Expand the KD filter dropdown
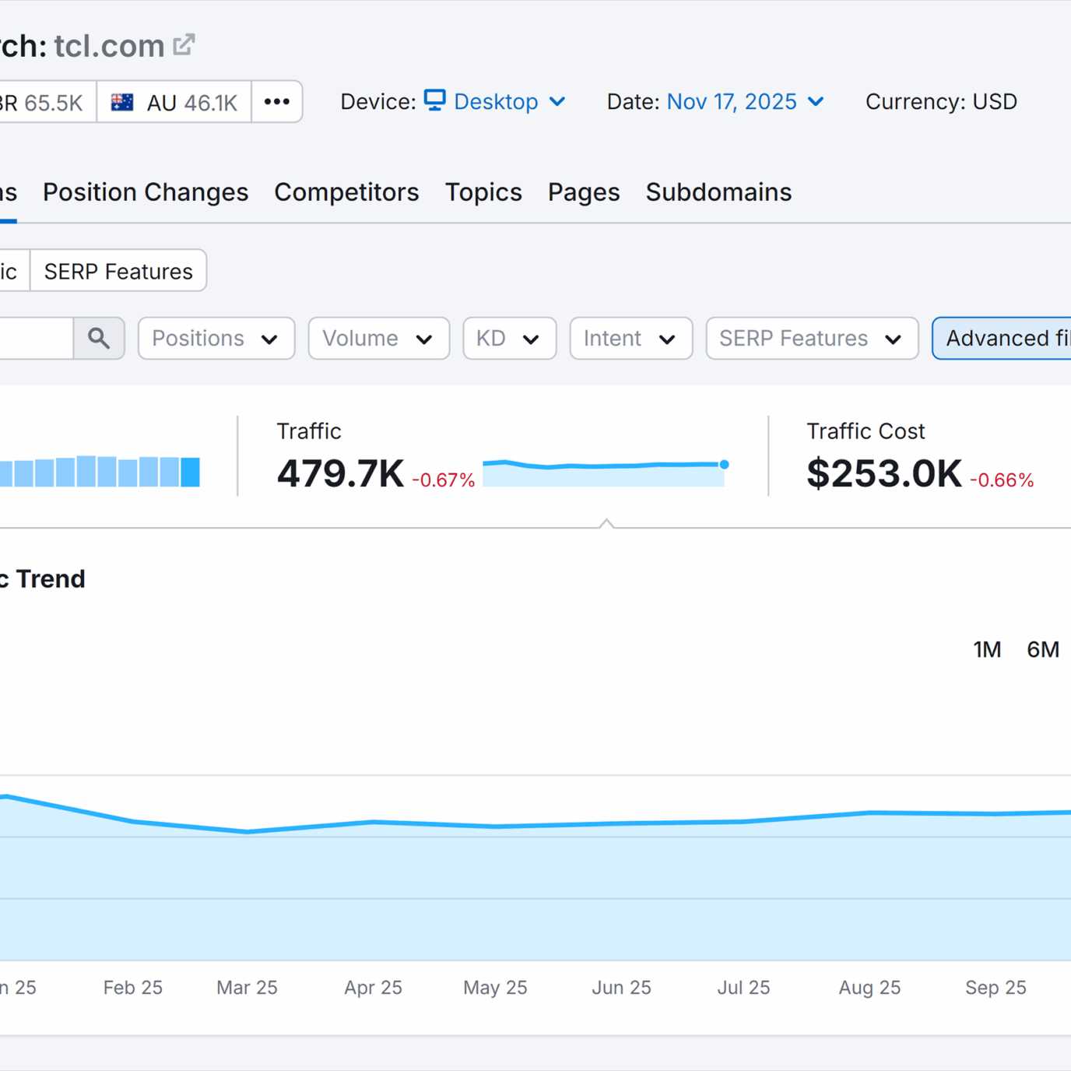This screenshot has width=1071, height=1071. coord(509,339)
